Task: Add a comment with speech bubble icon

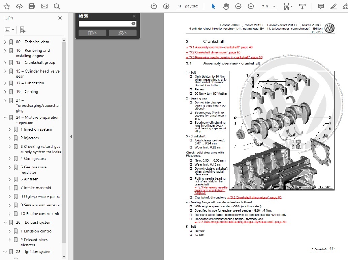Action: (x=321, y=6)
